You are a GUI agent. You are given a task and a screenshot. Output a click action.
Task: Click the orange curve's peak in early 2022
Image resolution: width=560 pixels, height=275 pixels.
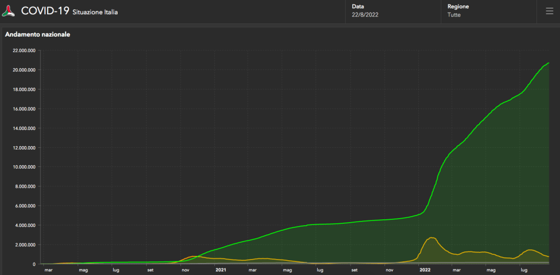click(x=431, y=237)
